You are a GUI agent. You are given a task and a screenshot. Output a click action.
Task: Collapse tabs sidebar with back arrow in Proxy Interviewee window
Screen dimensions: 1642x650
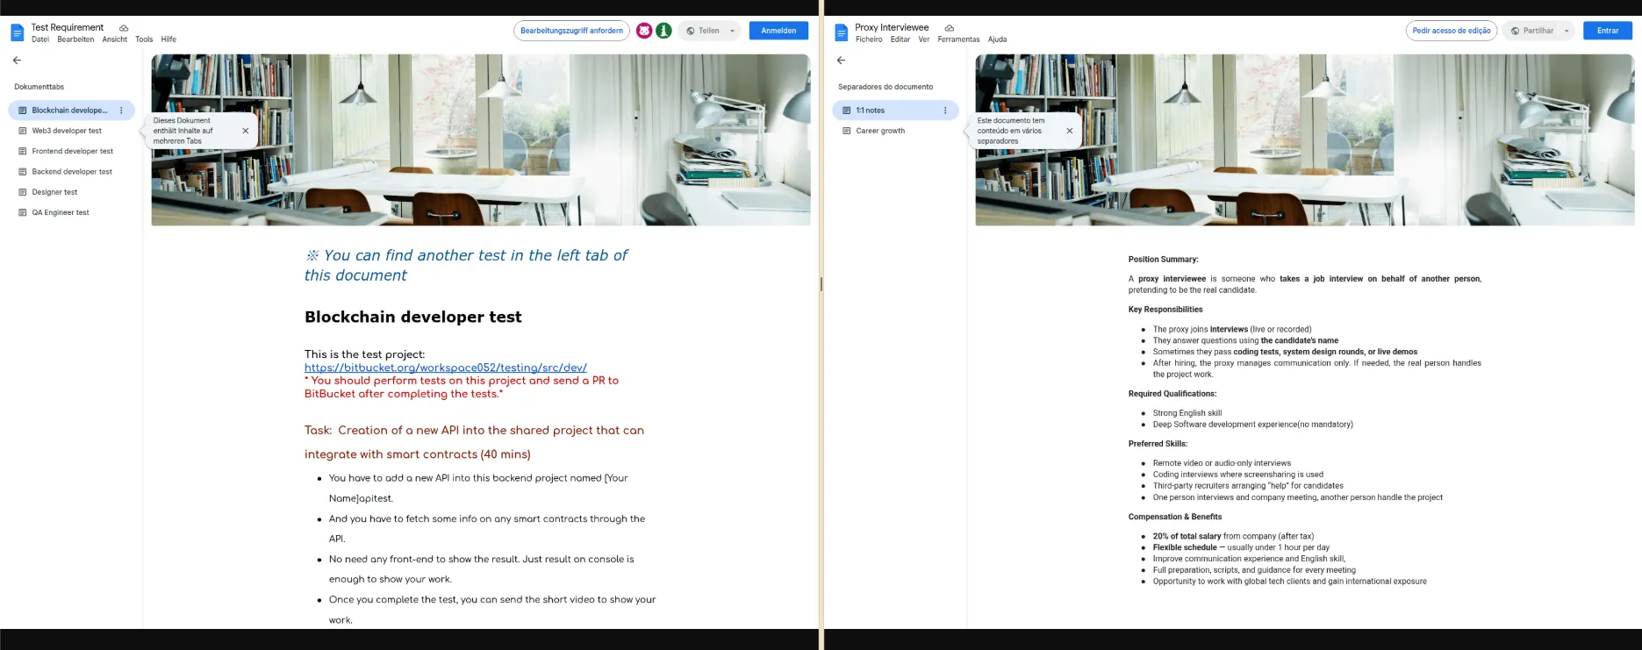tap(841, 61)
